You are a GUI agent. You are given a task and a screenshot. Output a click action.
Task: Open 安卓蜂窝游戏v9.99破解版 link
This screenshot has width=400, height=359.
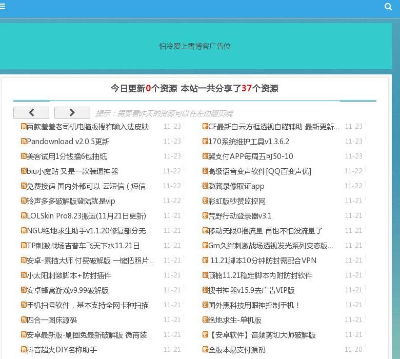point(68,290)
